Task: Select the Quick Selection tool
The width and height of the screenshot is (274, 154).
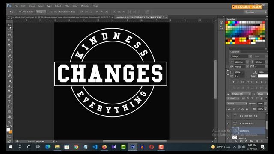Action: pos(9,41)
